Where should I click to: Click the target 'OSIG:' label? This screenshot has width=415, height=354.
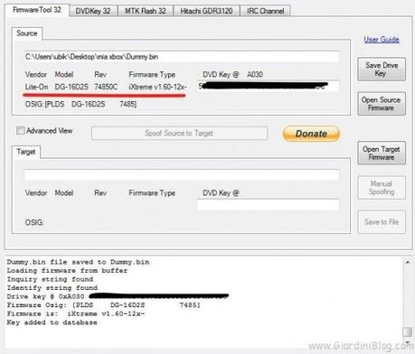click(34, 222)
